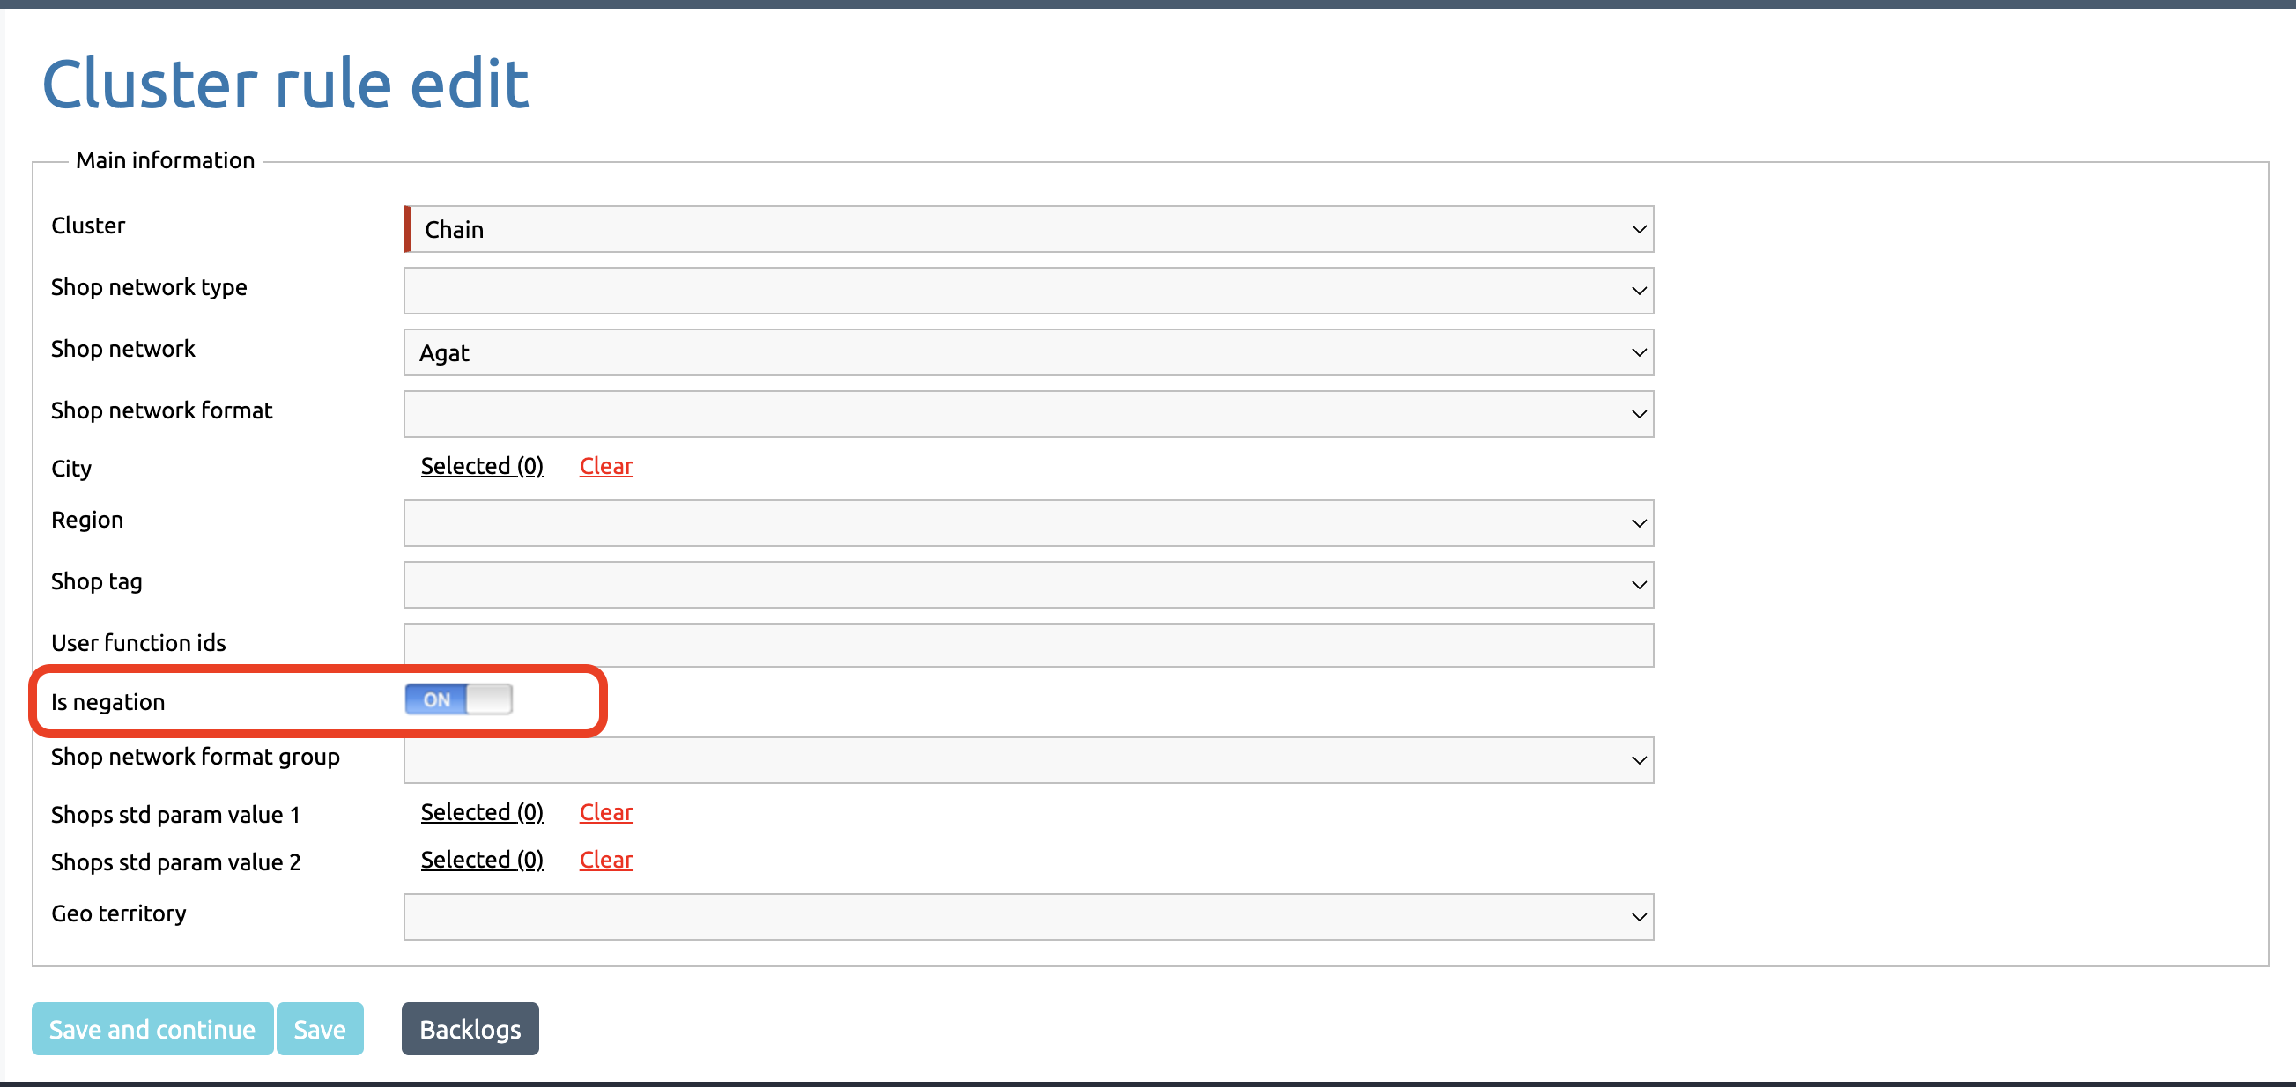The image size is (2296, 1087).
Task: Click the chevron arrow of the Cluster dropdown
Action: [1638, 229]
